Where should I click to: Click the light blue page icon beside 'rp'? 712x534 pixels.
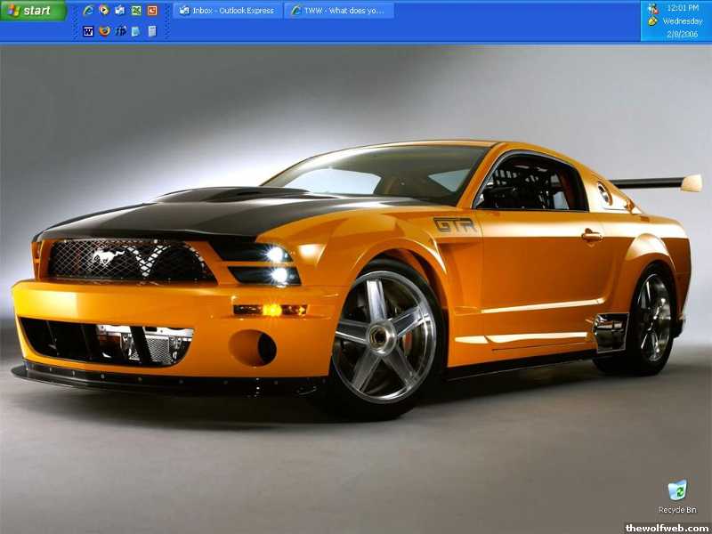[135, 31]
